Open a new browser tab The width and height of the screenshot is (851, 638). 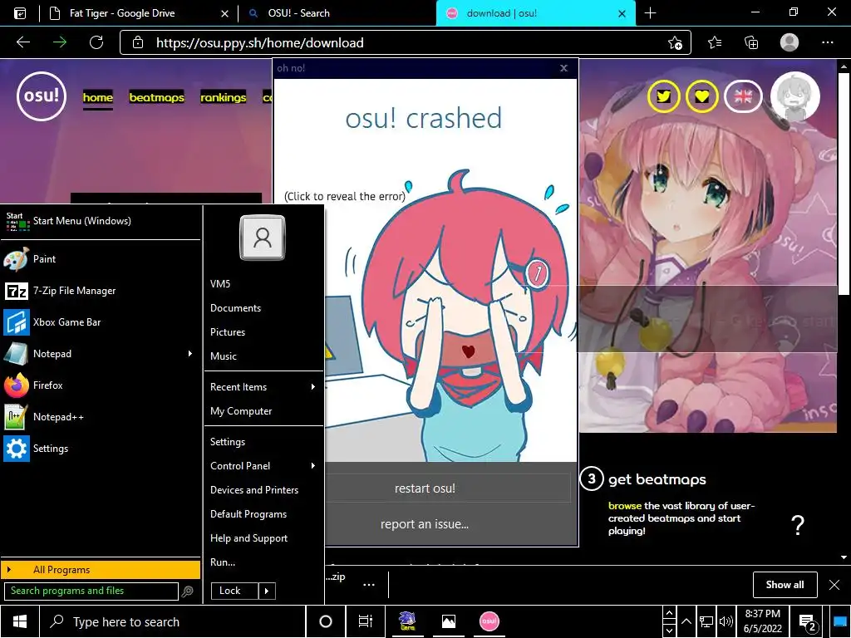point(650,13)
